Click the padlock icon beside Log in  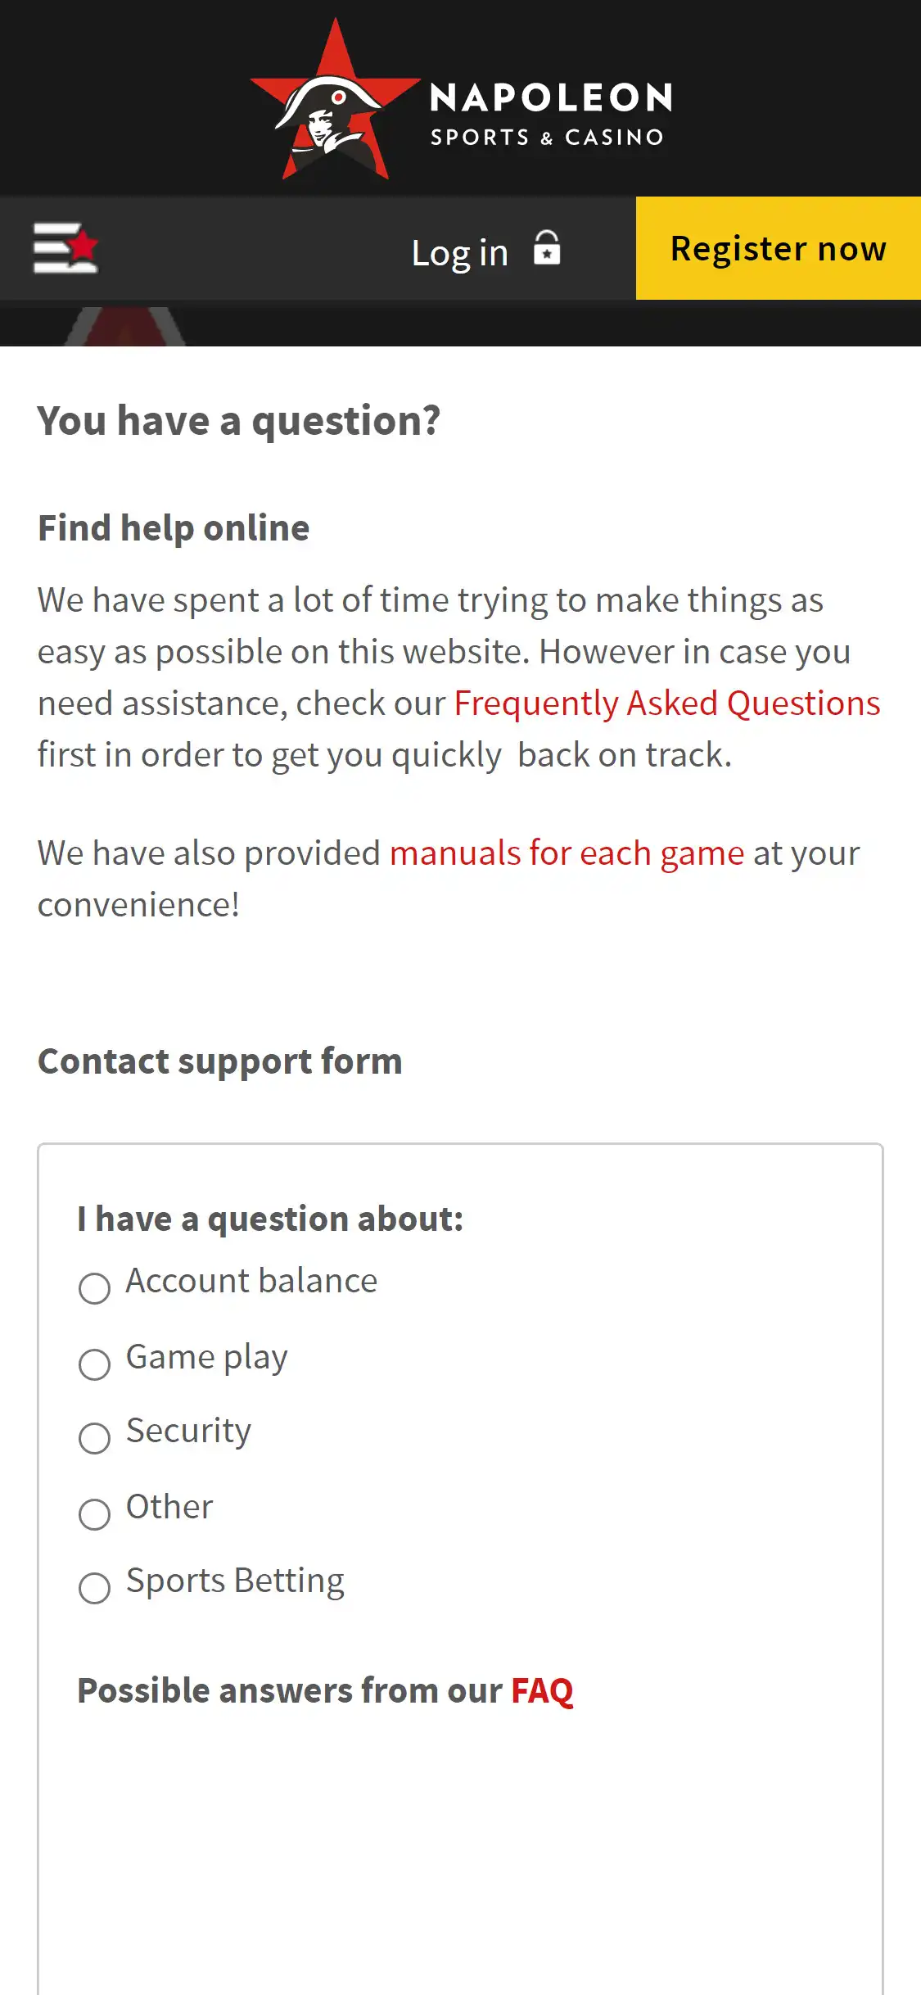point(547,248)
